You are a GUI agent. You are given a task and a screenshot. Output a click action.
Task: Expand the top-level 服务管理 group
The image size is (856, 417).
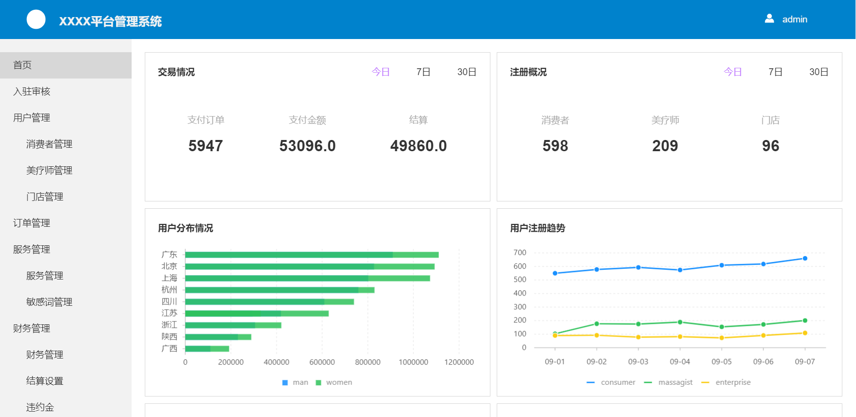(x=66, y=250)
